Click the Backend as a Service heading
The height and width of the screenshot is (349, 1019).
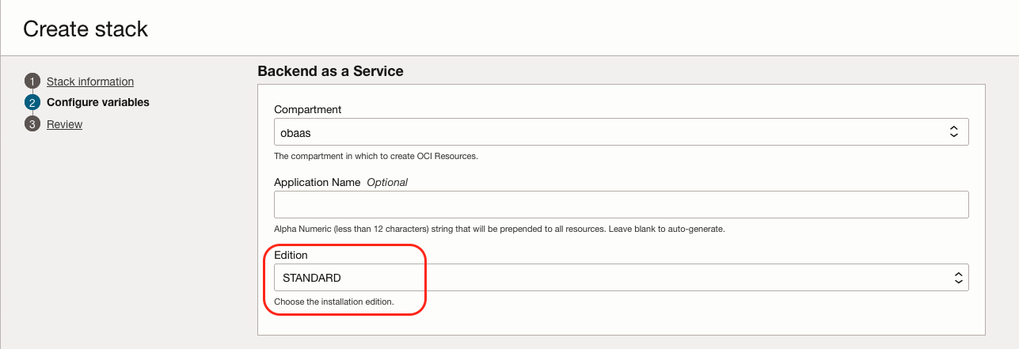click(x=330, y=71)
